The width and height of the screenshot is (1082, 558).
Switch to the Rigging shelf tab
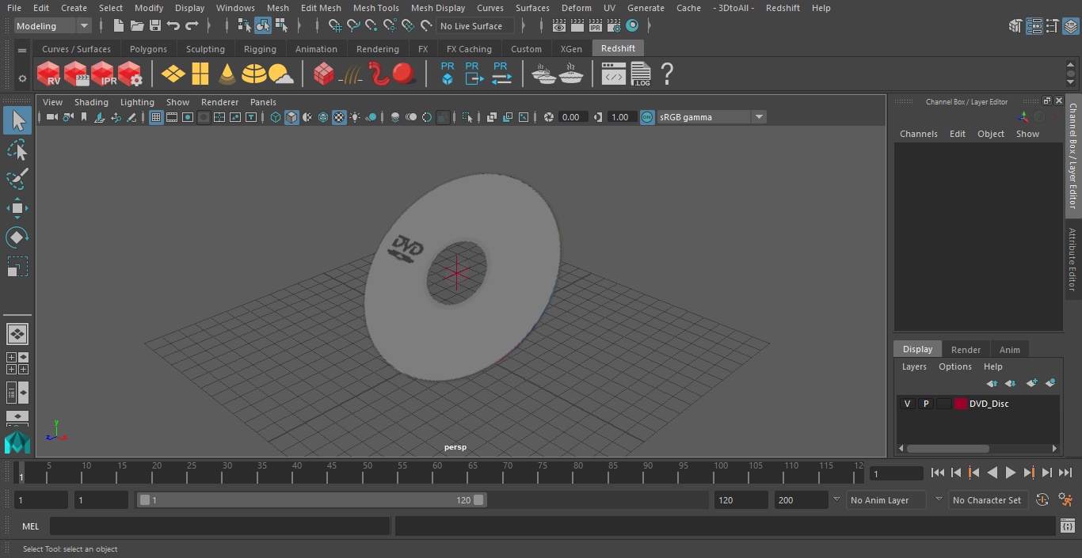point(260,49)
